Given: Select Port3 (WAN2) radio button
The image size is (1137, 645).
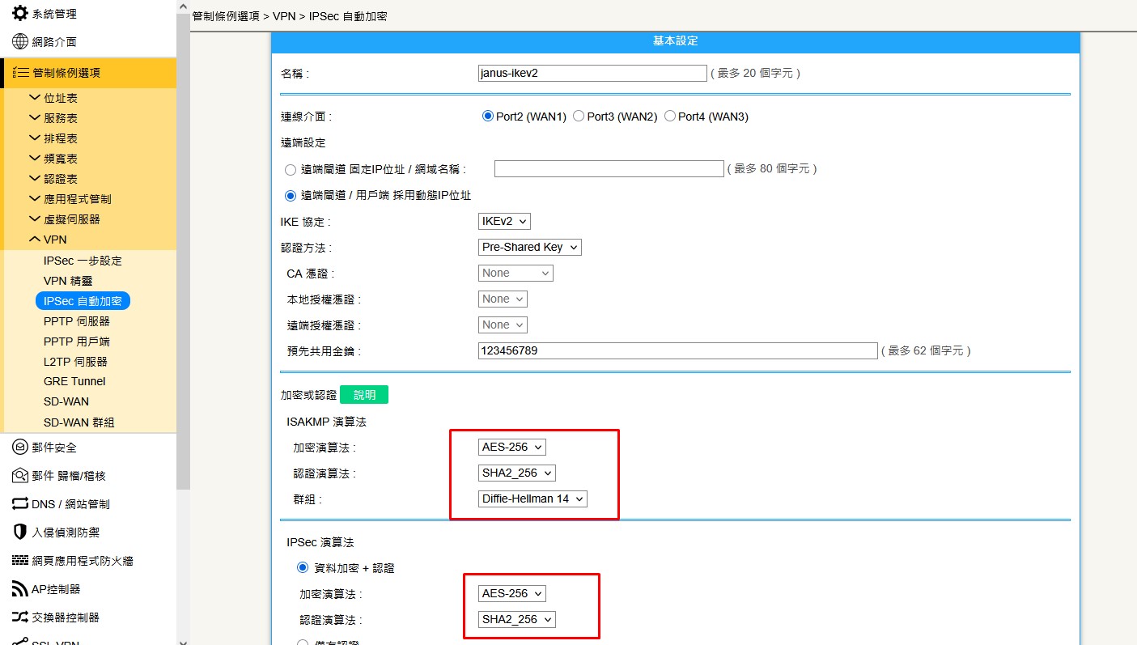Looking at the screenshot, I should tap(579, 117).
